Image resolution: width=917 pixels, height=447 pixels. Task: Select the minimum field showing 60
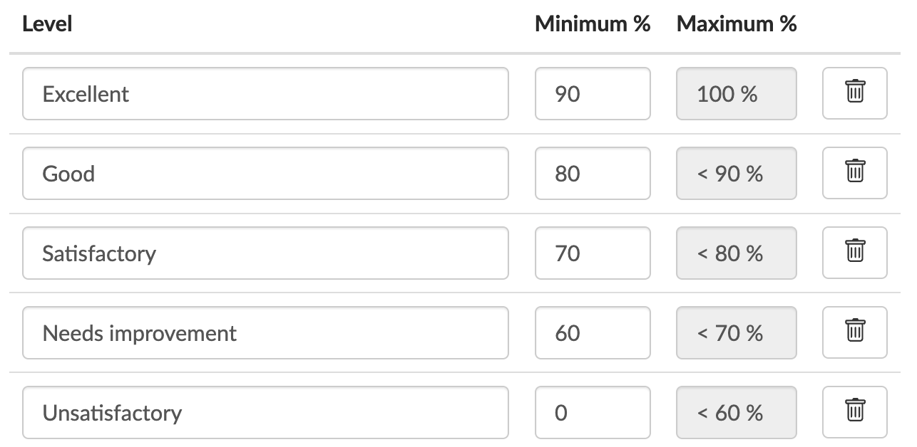[x=592, y=332]
